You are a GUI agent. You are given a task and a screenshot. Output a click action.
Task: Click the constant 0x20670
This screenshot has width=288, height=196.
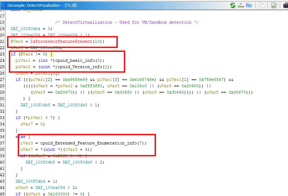64,92
